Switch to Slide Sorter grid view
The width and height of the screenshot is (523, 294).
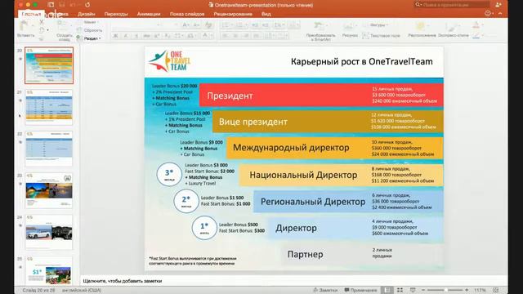pyautogui.click(x=400, y=290)
